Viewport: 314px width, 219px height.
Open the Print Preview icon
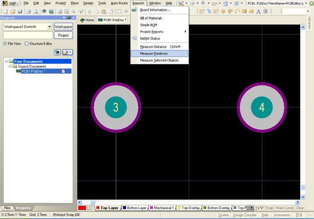coord(35,11)
